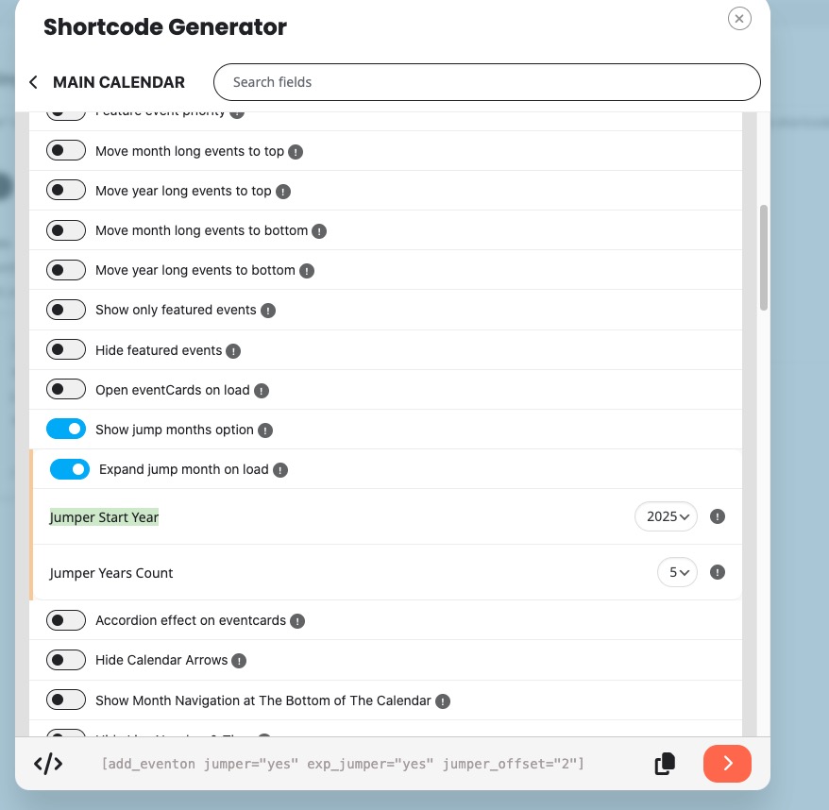The width and height of the screenshot is (829, 810).
Task: Click the Search fields input box
Action: click(486, 82)
